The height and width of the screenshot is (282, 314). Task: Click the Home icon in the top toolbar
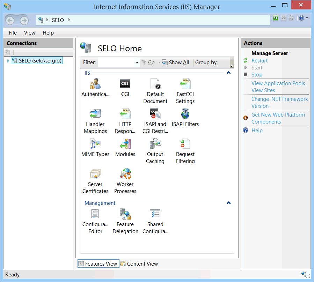(292, 18)
